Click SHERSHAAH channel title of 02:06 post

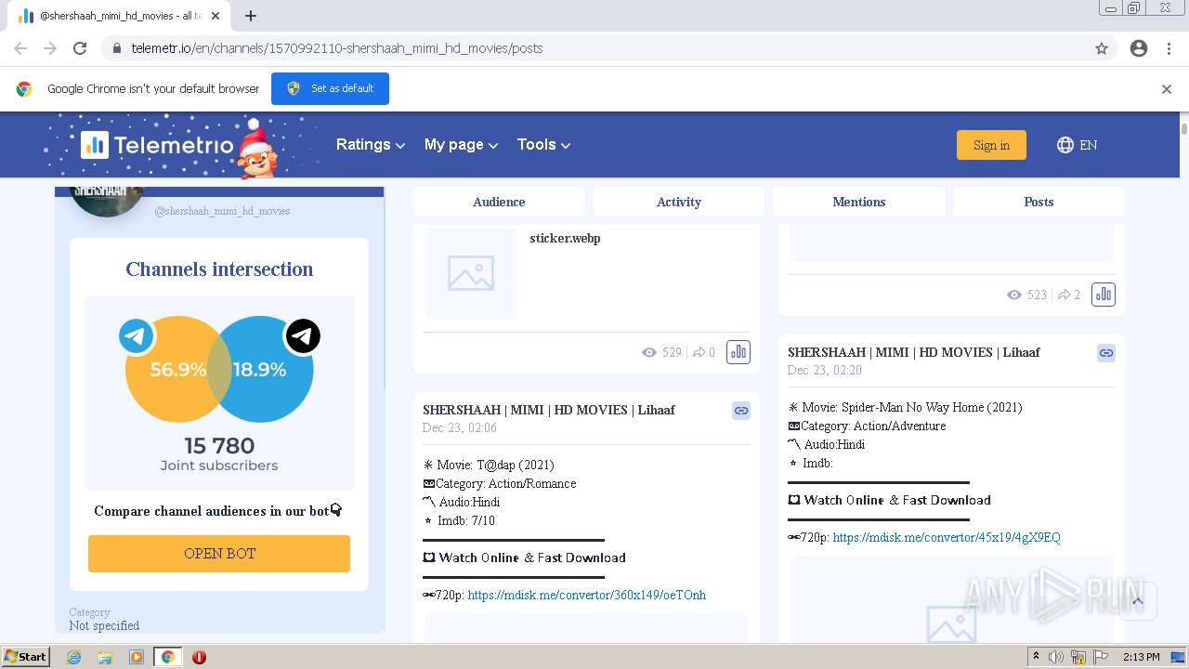tap(548, 410)
